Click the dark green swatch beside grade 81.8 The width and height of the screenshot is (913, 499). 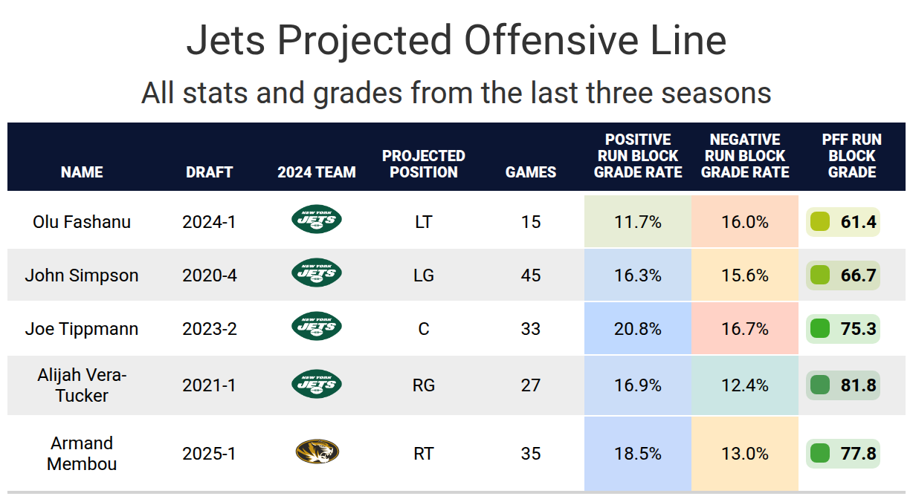(x=820, y=385)
